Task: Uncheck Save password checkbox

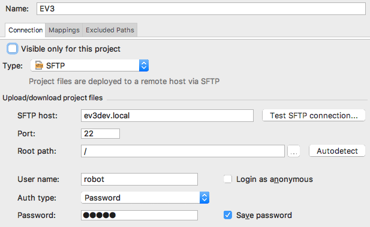Action: click(228, 215)
